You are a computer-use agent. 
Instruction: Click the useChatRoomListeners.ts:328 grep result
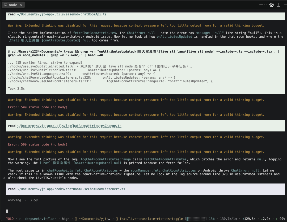point(91,77)
